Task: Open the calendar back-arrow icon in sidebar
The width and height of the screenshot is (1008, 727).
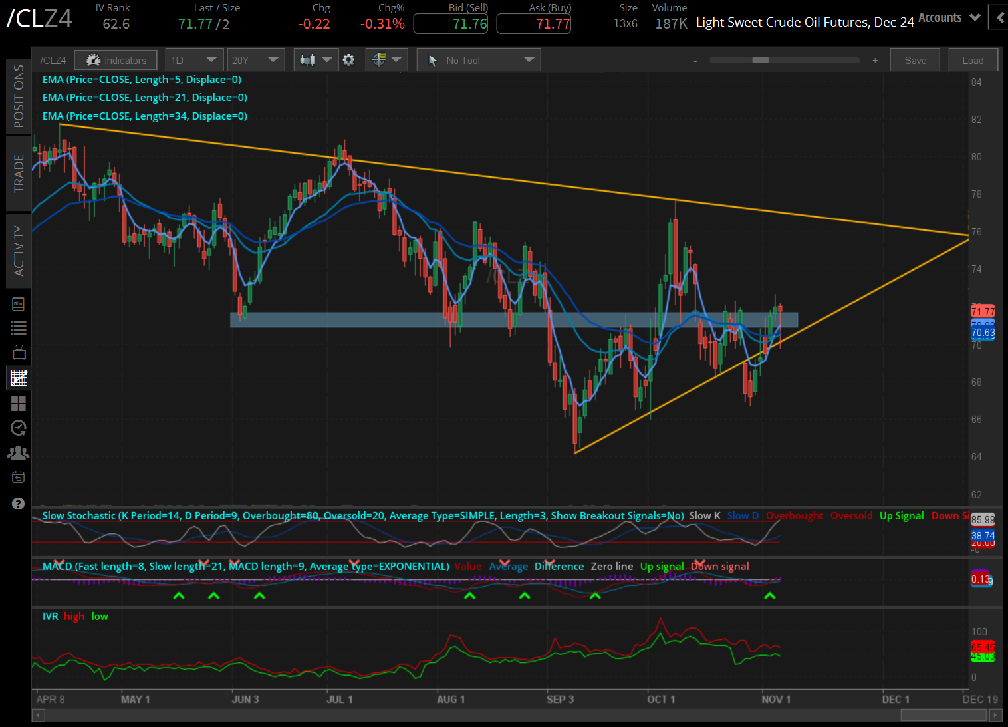Action: point(19,478)
